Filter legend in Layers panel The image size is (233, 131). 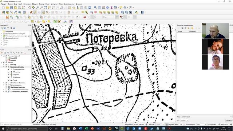click(x=11, y=52)
